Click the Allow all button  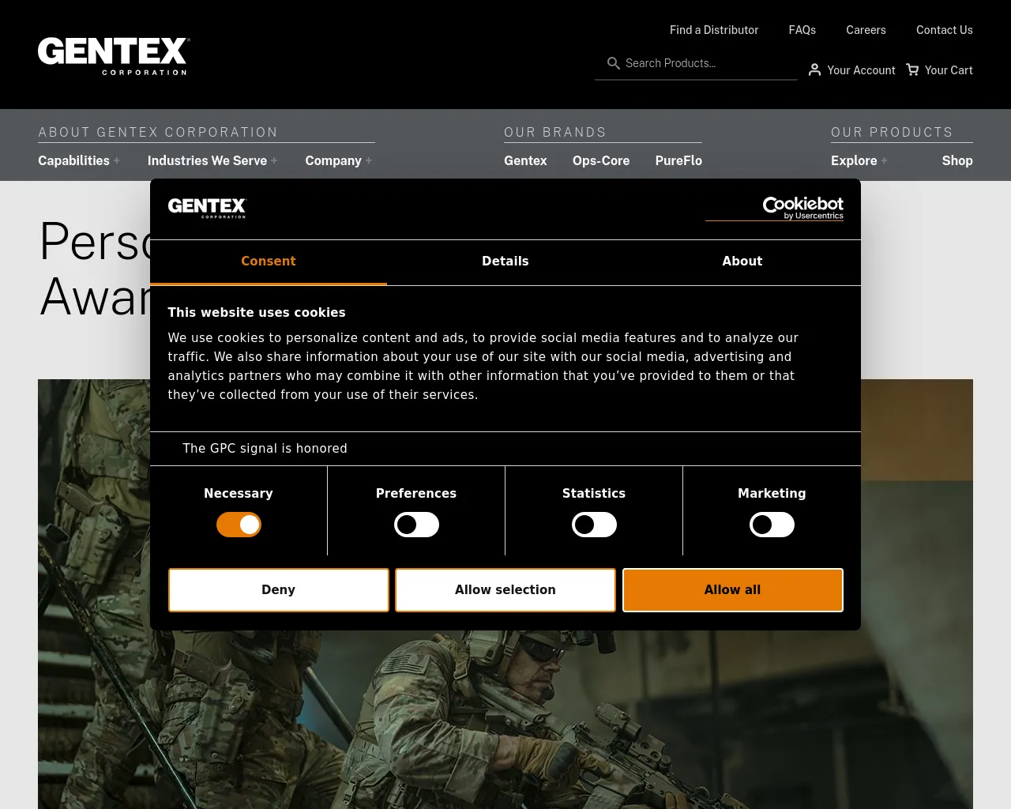tap(733, 590)
